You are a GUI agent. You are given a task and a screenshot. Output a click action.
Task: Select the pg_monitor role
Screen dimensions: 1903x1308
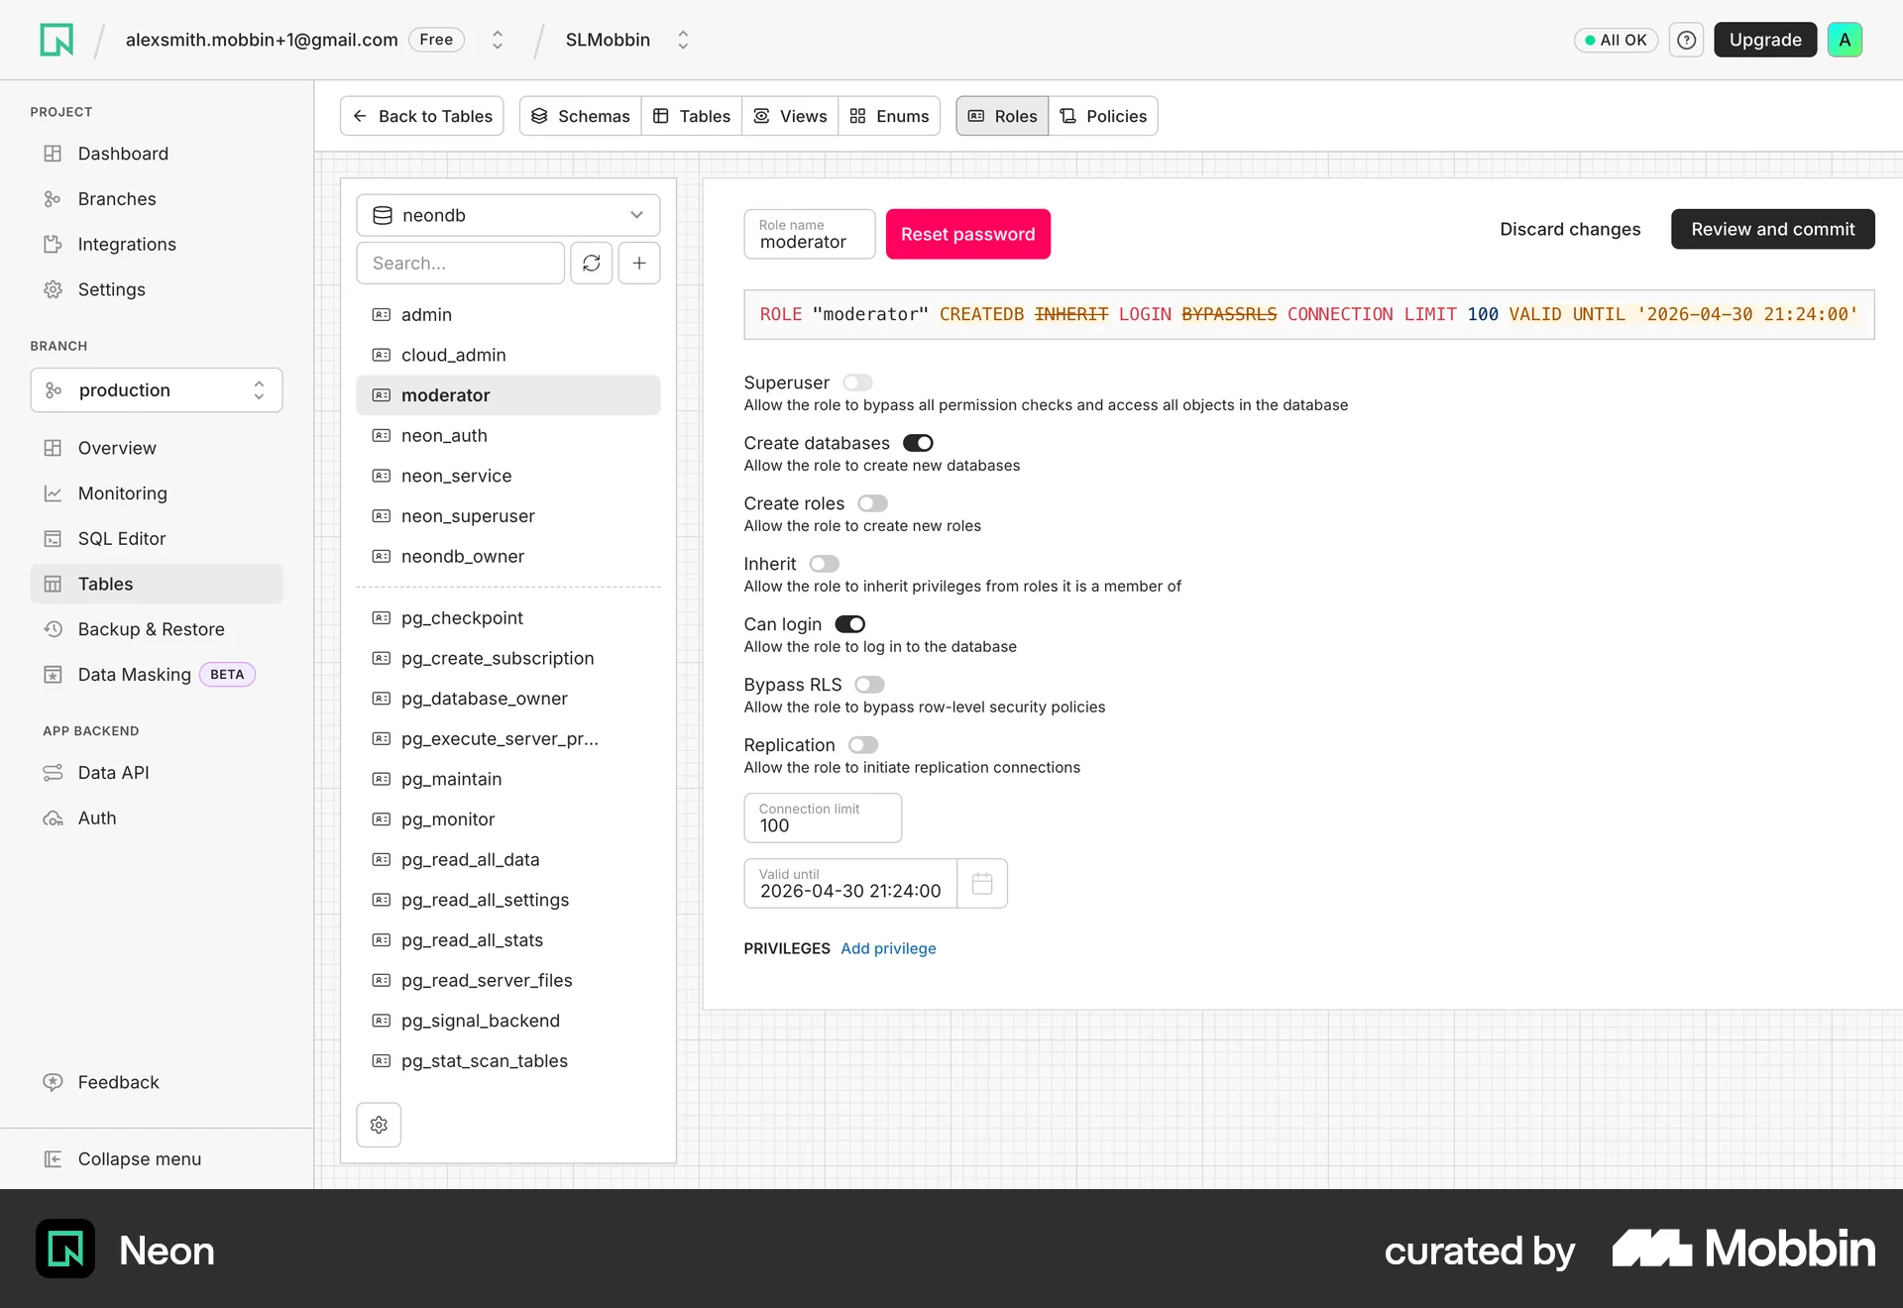click(508, 819)
